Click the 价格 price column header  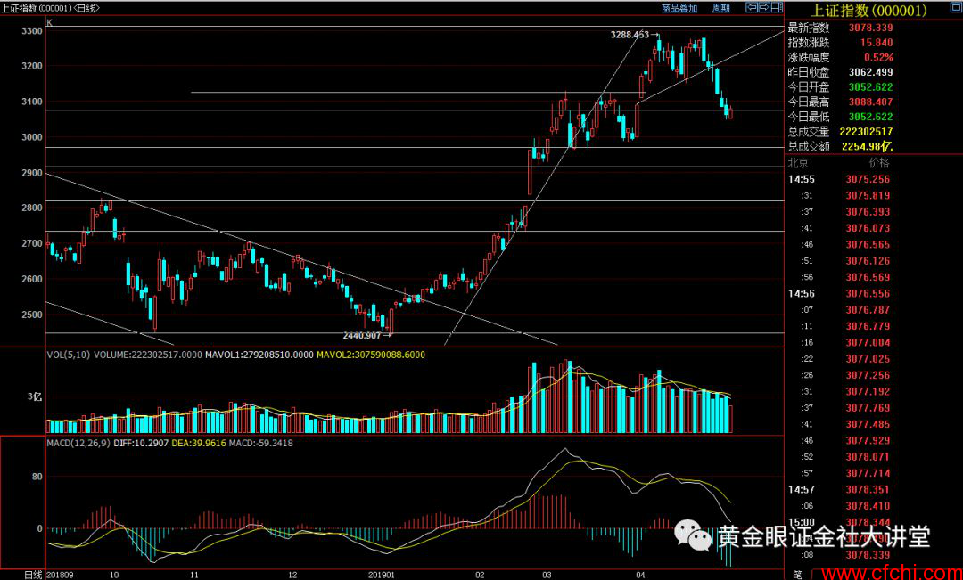point(879,163)
